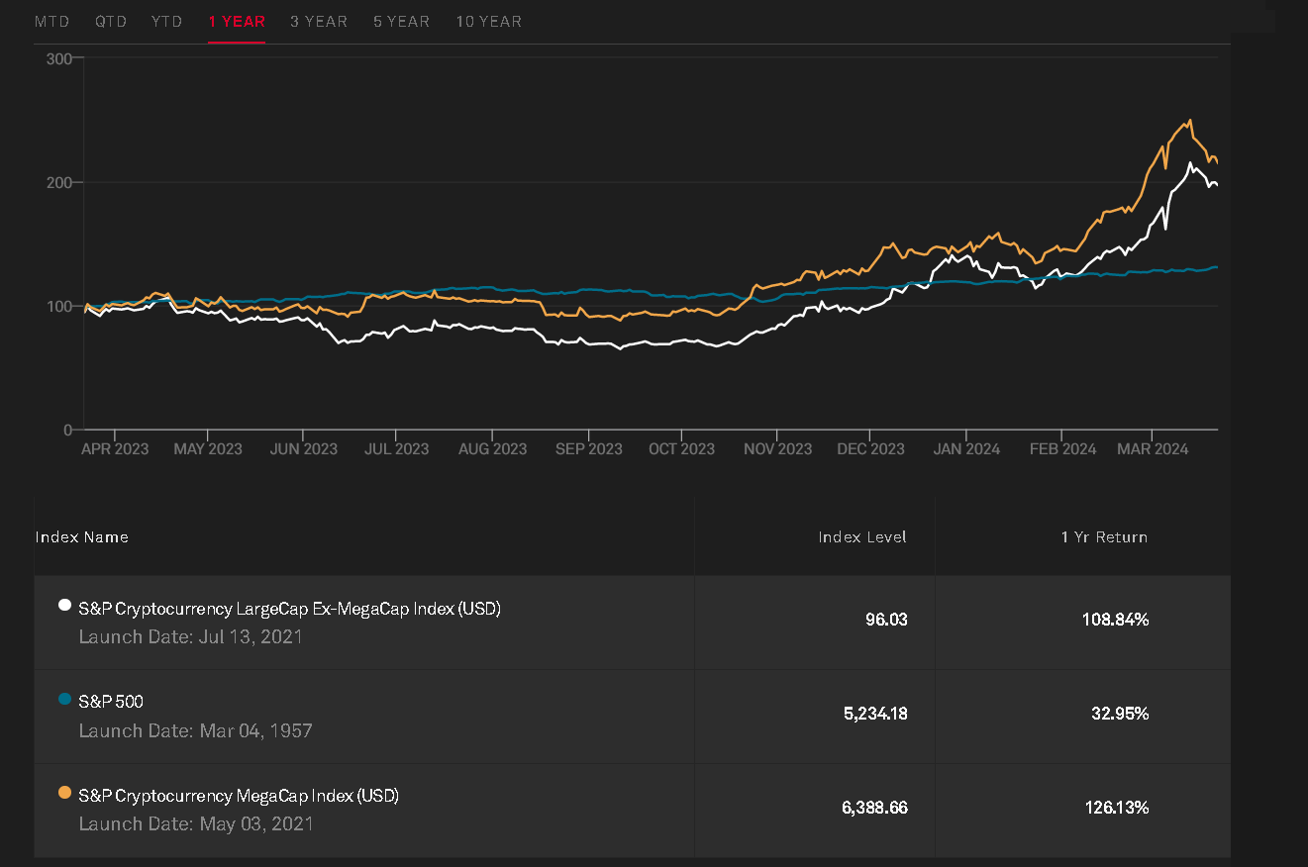
Task: Select the 96.03 index level value
Action: (886, 620)
